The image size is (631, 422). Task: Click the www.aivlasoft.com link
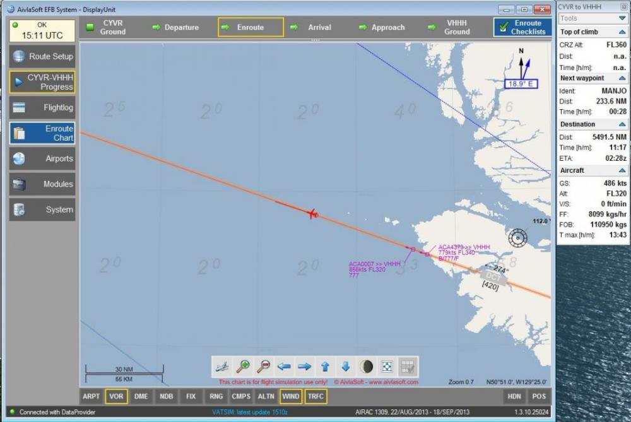(392, 382)
